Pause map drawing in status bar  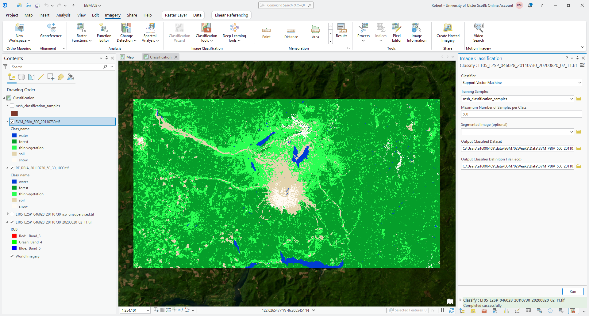coord(442,310)
